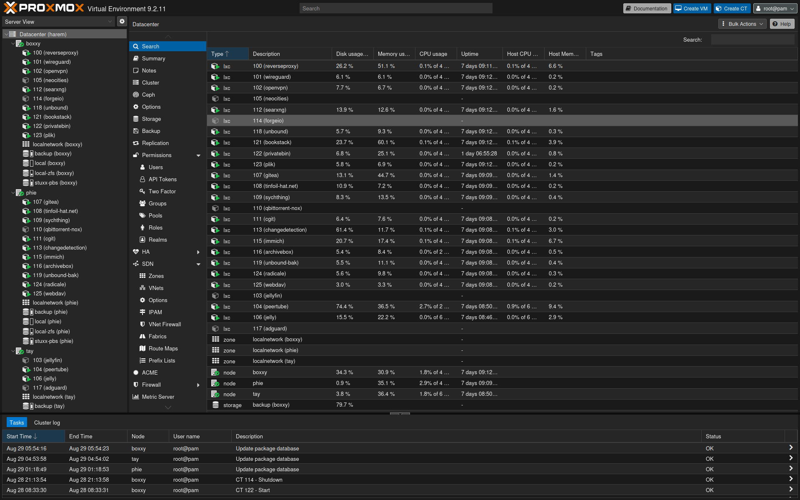This screenshot has width=800, height=500.
Task: Click the Backup floppy icon in menu
Action: [x=136, y=131]
